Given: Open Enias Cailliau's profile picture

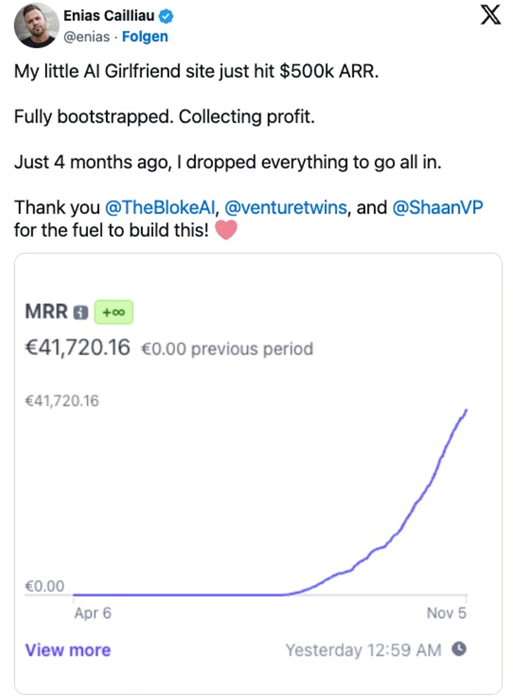Looking at the screenshot, I should [x=37, y=26].
